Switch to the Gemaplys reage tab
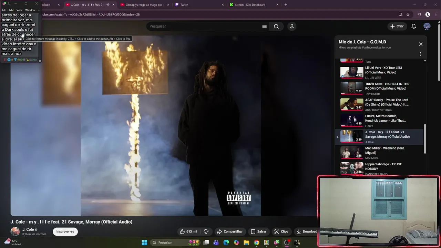The height and width of the screenshot is (248, 441). [x=144, y=5]
